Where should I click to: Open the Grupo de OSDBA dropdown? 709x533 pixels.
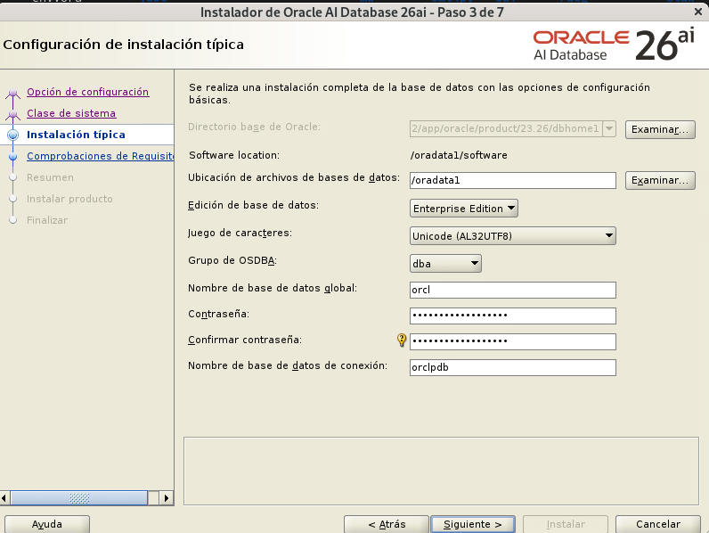click(x=445, y=263)
